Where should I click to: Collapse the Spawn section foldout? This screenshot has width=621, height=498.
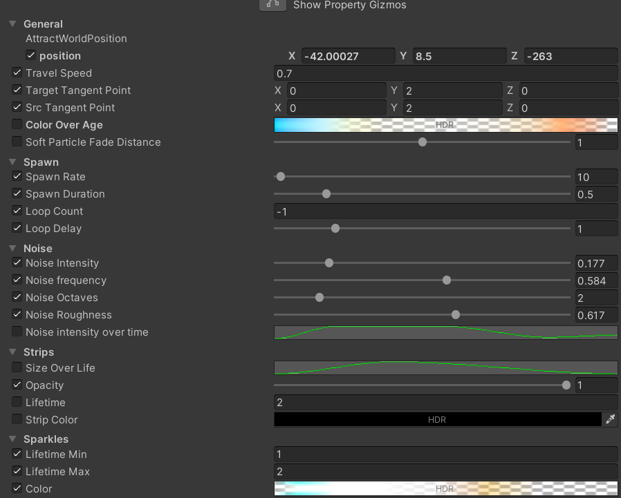point(13,162)
